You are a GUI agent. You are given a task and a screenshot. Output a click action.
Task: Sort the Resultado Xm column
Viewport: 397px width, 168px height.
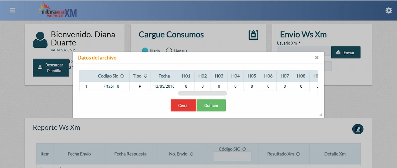[298, 154]
